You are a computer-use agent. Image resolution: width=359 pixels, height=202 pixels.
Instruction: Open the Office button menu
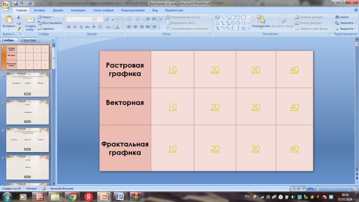point(6,6)
